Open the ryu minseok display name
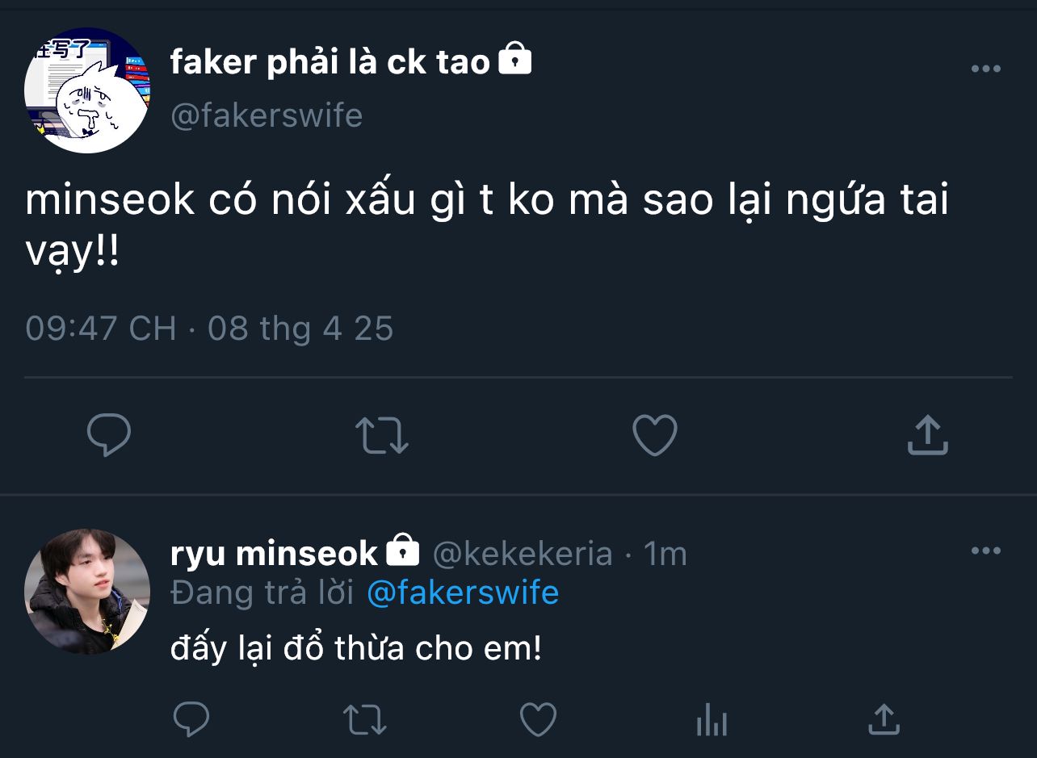 (274, 554)
